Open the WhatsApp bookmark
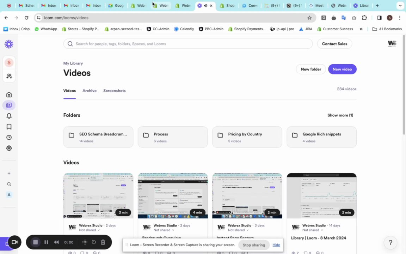 coord(46,29)
